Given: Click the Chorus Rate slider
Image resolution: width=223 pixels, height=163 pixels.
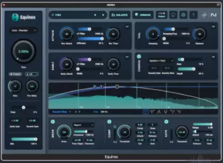Looking at the screenshot, I should pyautogui.click(x=190, y=59).
